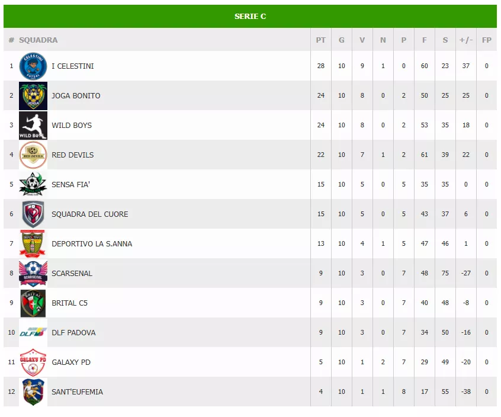Viewport: 501px width, 417px height.
Task: Click the FP column header
Action: 487,40
